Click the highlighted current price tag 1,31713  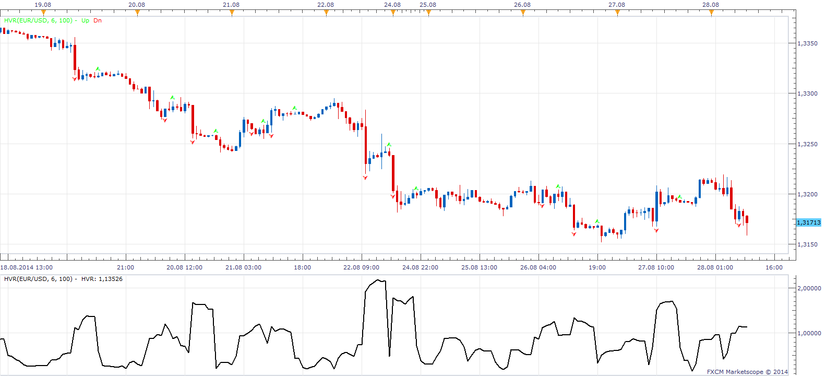(x=808, y=222)
